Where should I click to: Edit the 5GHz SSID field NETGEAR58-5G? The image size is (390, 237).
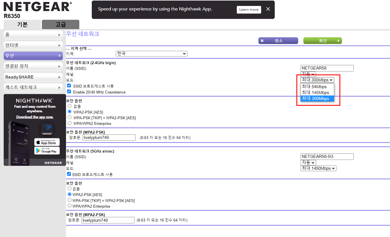click(x=327, y=156)
